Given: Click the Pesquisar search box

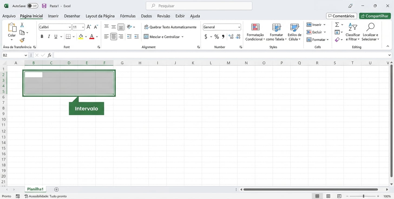Looking at the screenshot, I should 199,6.
